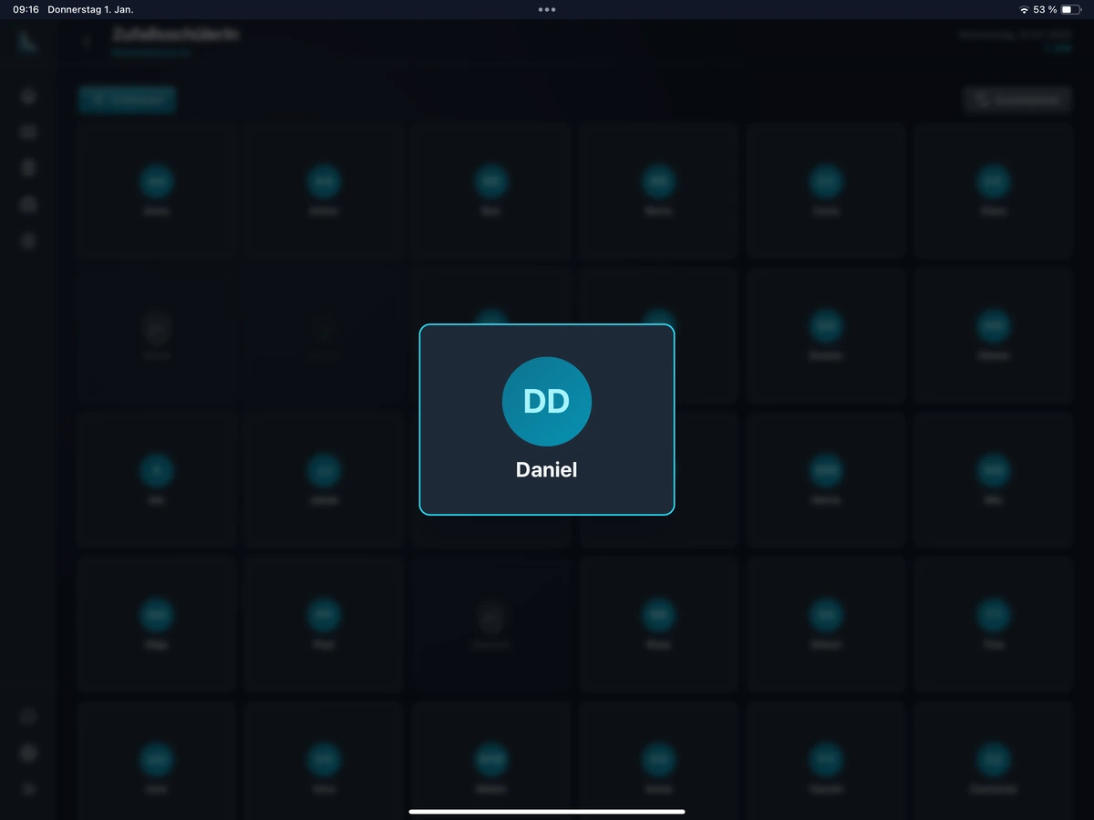Open the middle icon of the lower sidebar group
Screen dimensions: 1094x820
click(x=28, y=753)
